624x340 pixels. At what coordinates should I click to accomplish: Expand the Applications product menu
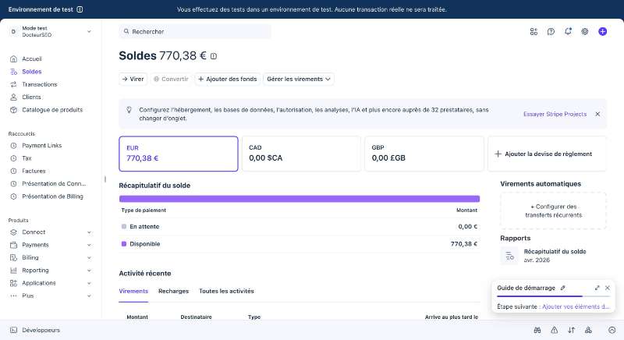click(89, 283)
